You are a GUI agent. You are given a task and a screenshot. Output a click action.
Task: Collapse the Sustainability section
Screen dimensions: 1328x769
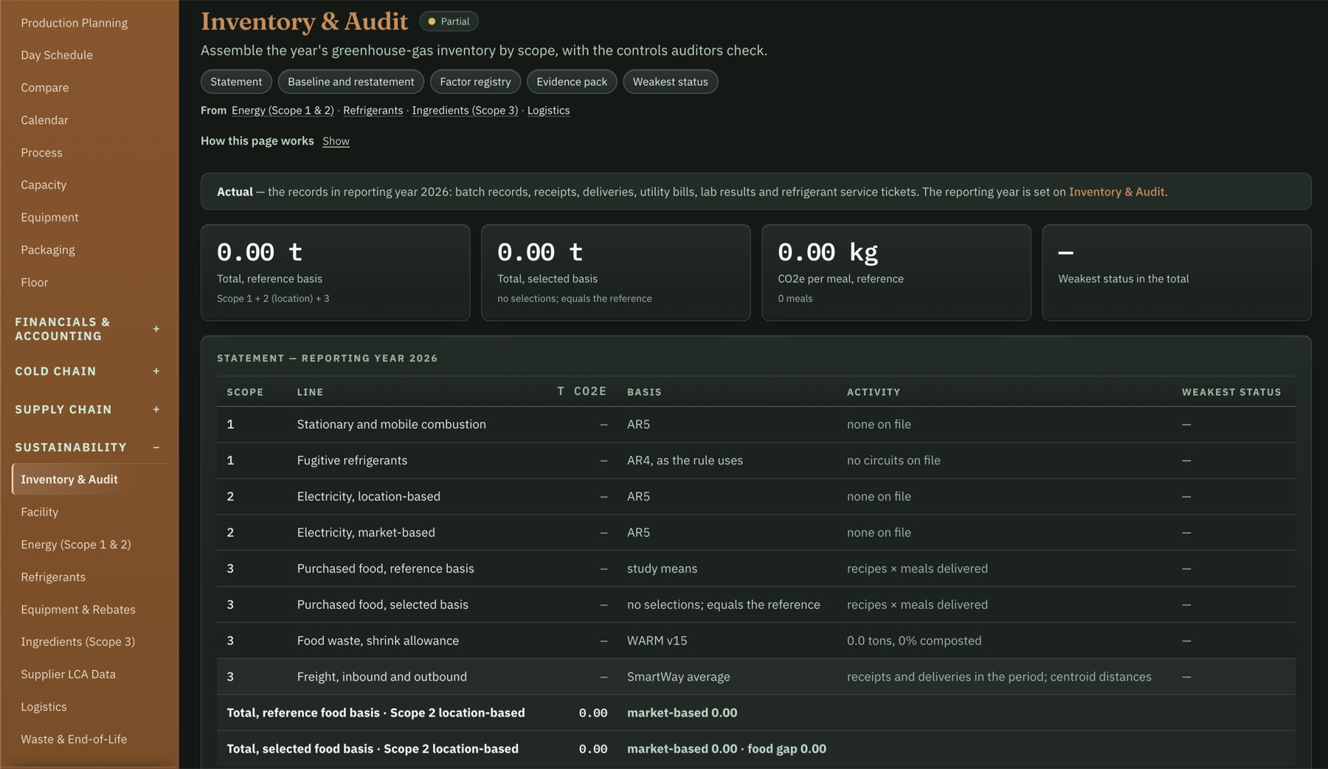(x=88, y=447)
